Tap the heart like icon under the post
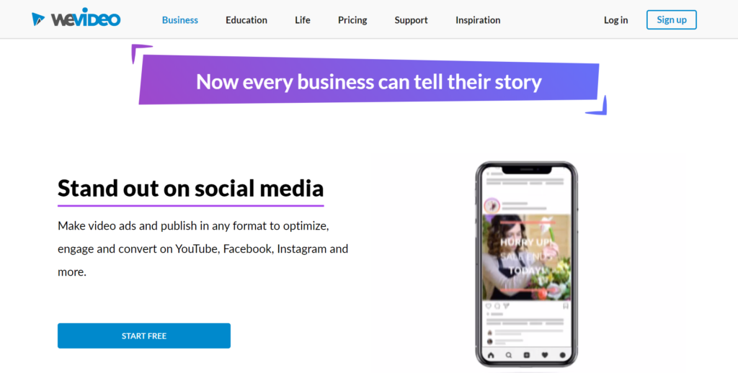The height and width of the screenshot is (373, 738). (x=488, y=306)
